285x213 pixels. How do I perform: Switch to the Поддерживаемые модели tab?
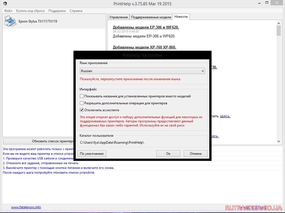tap(151, 17)
